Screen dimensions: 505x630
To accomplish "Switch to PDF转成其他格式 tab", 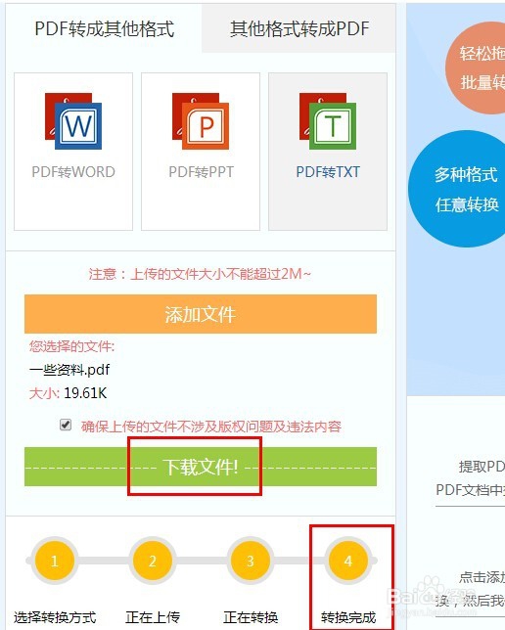I will [x=104, y=29].
